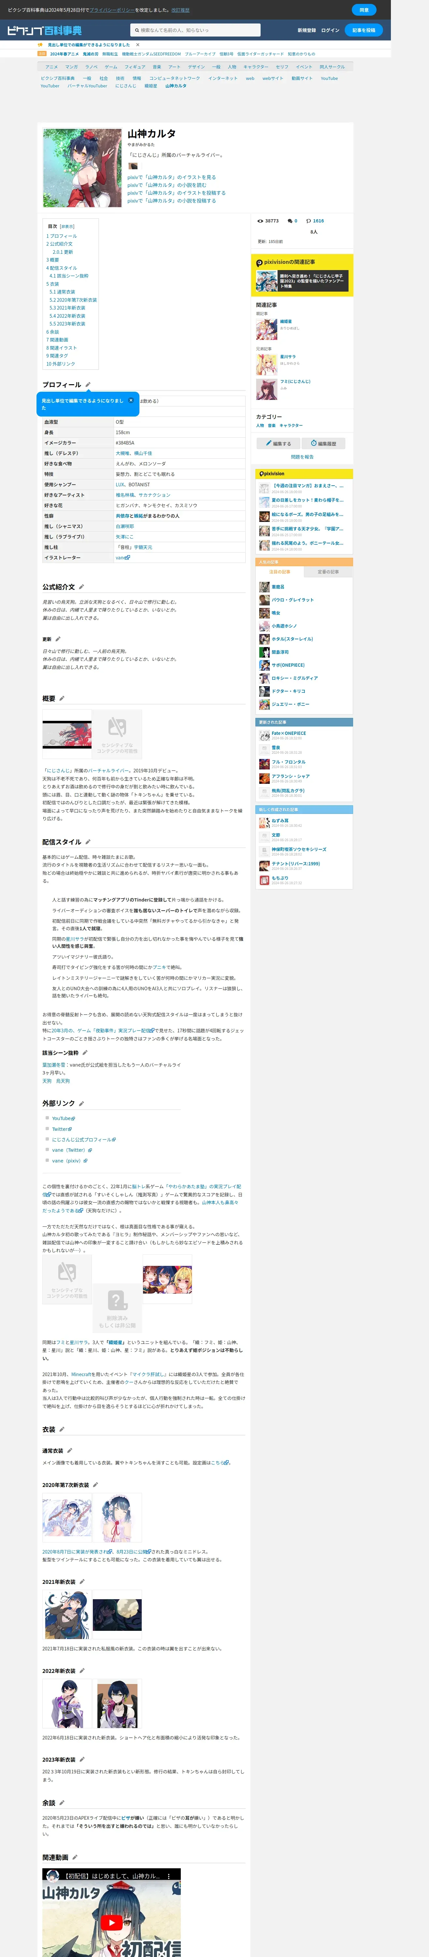
Task: Click pencil edit icon beside 余談 heading
Action: coord(62,1803)
